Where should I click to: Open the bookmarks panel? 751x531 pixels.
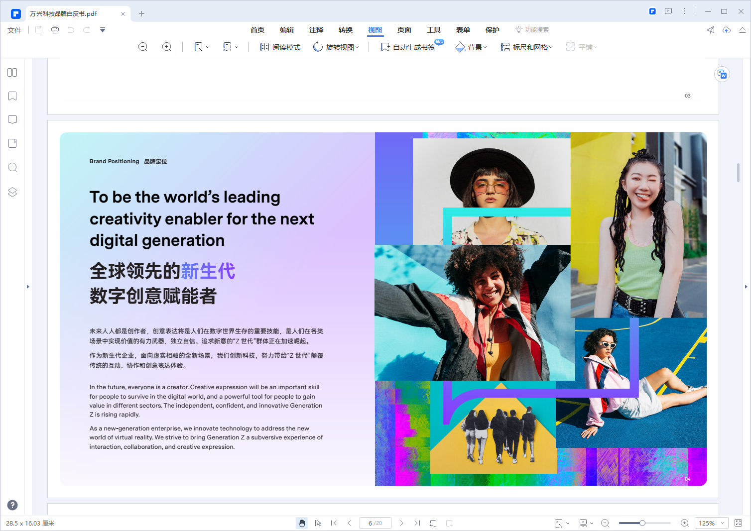(x=12, y=96)
